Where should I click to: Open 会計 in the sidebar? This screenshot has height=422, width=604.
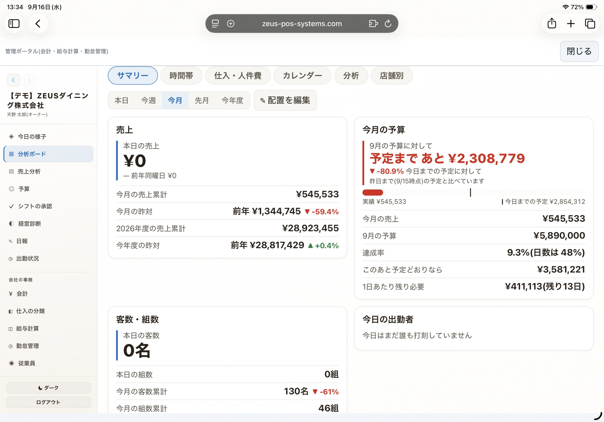48,294
